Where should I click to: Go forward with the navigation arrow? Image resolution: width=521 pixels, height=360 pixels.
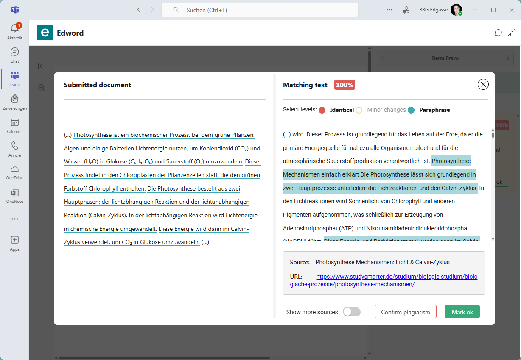(152, 10)
